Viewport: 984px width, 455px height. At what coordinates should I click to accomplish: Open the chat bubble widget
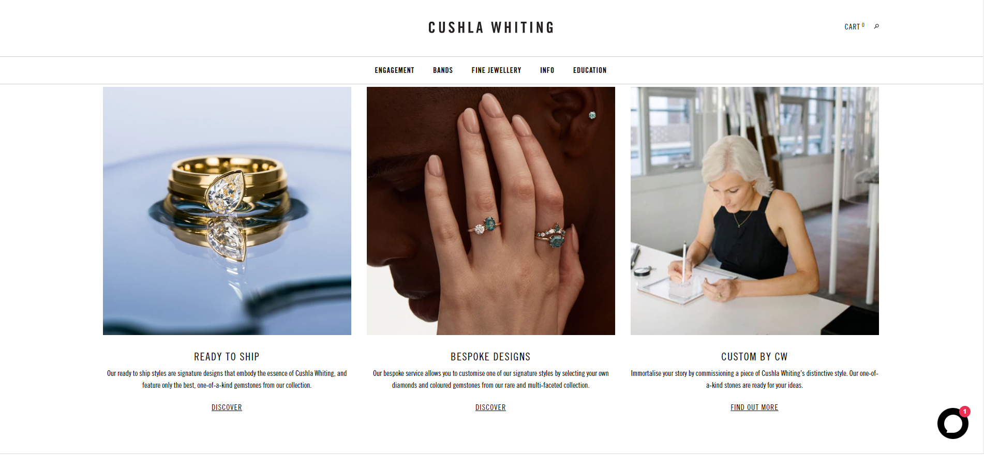952,423
